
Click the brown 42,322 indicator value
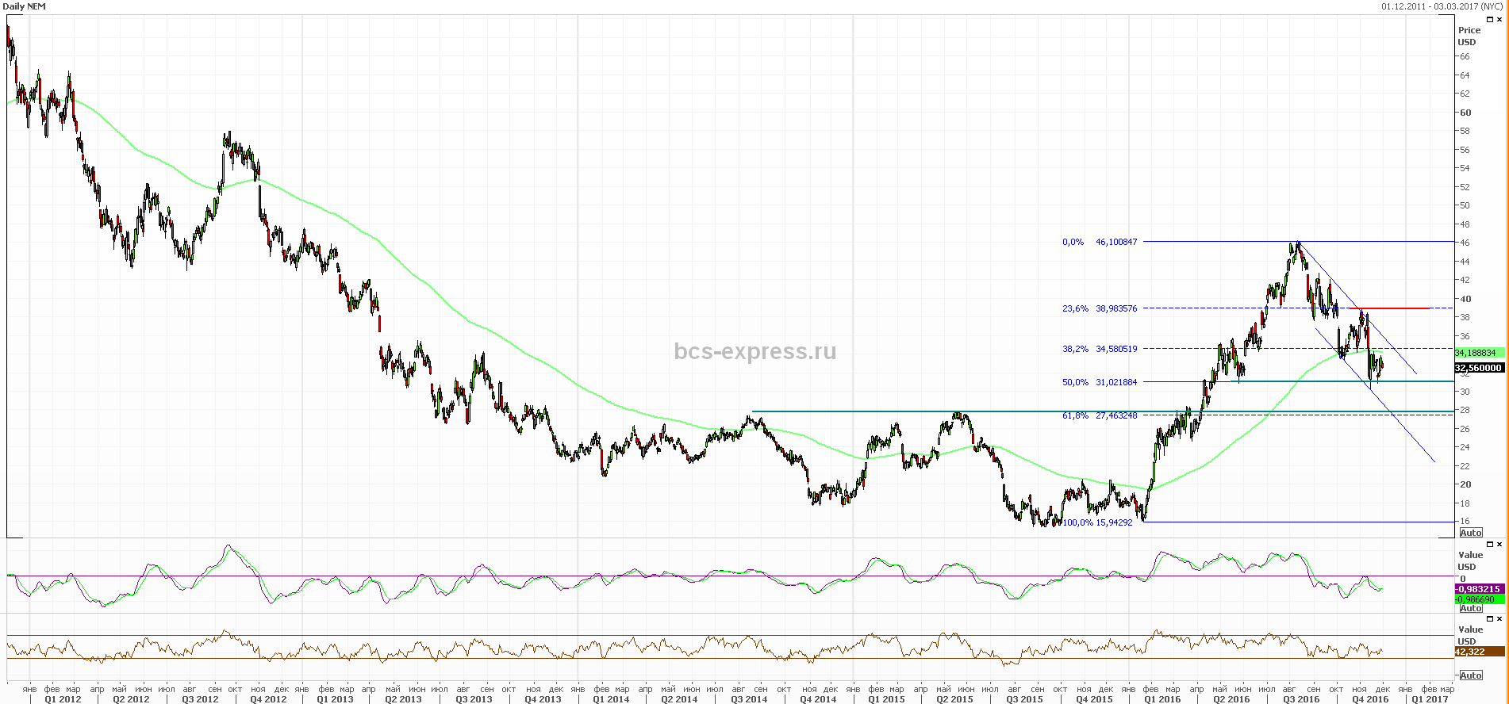click(x=1477, y=652)
